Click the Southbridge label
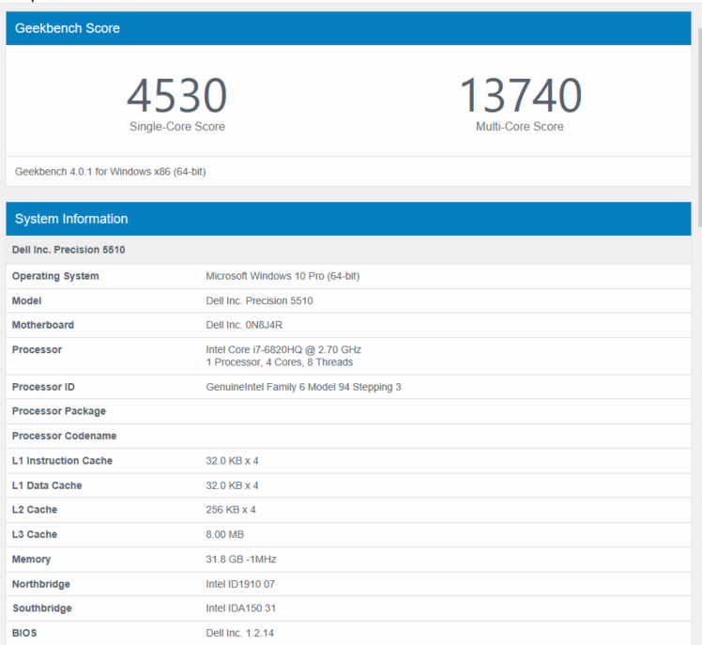This screenshot has height=645, width=702. coord(42,608)
